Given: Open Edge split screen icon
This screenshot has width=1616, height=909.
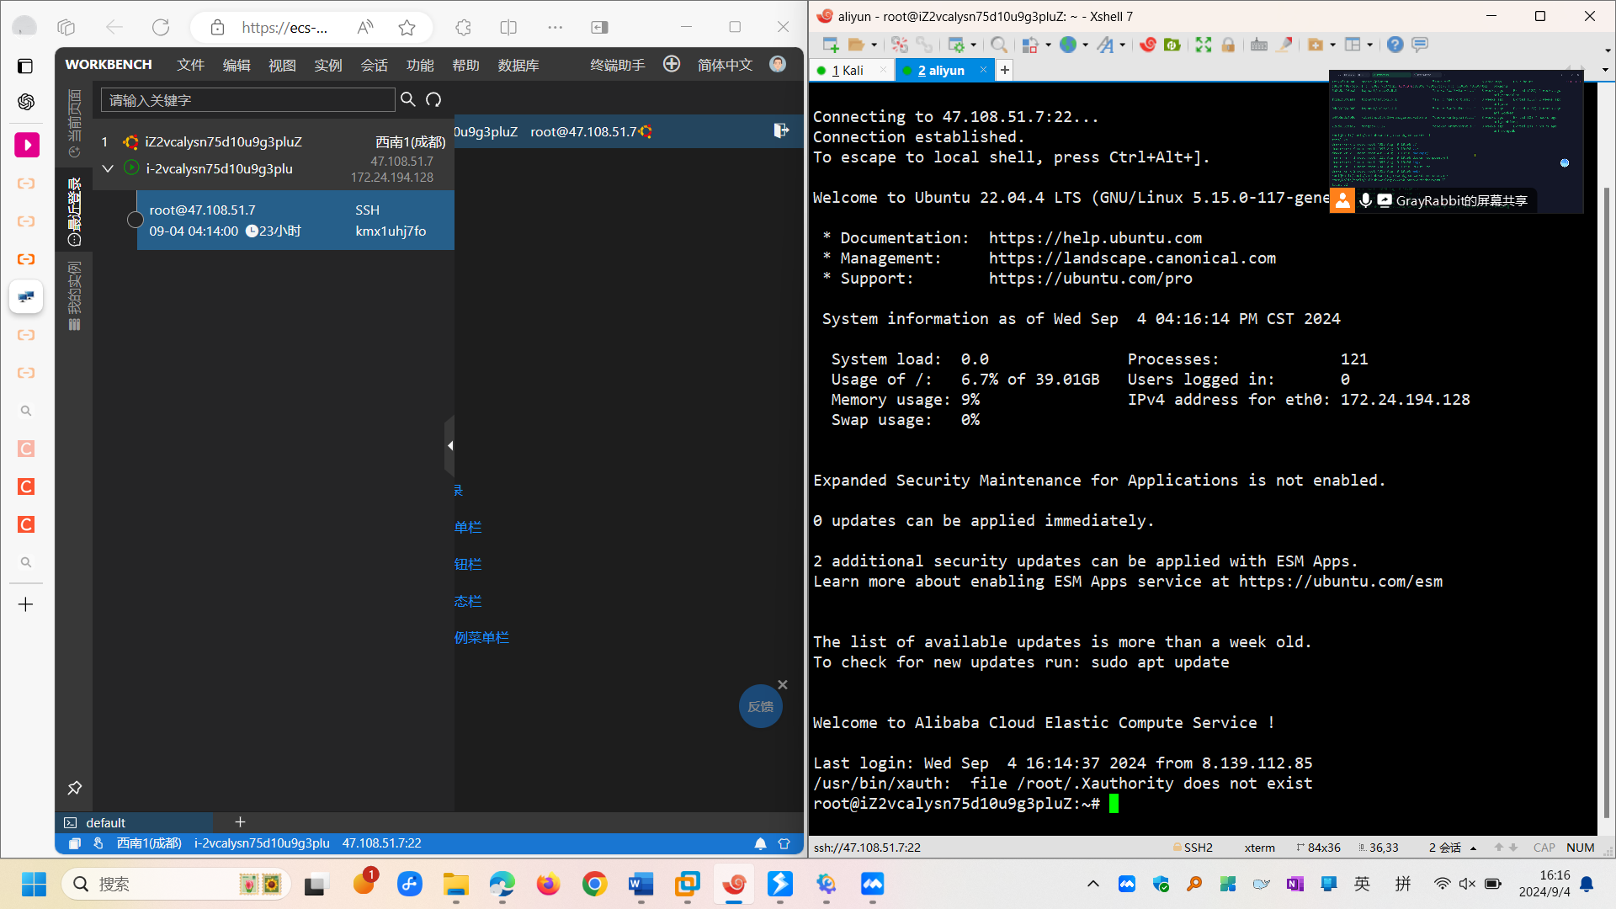Looking at the screenshot, I should click(508, 27).
